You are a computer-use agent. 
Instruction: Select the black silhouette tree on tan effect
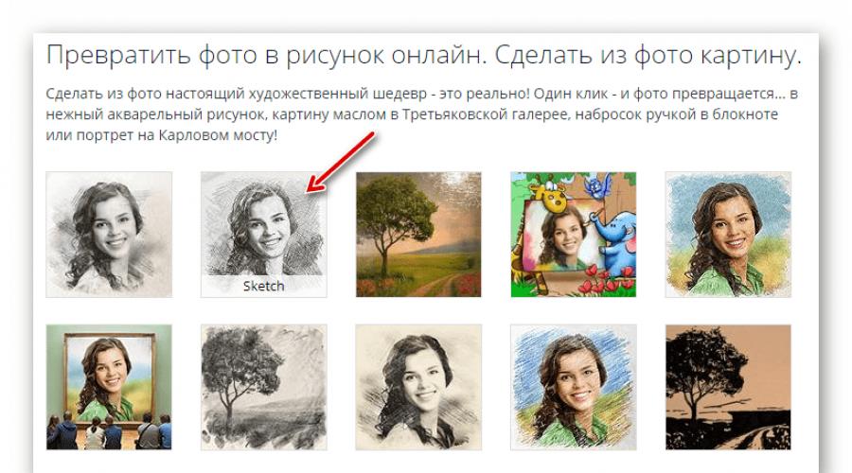(x=728, y=387)
